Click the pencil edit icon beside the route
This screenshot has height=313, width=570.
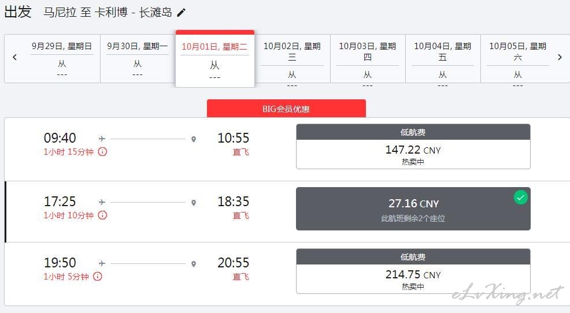point(181,13)
